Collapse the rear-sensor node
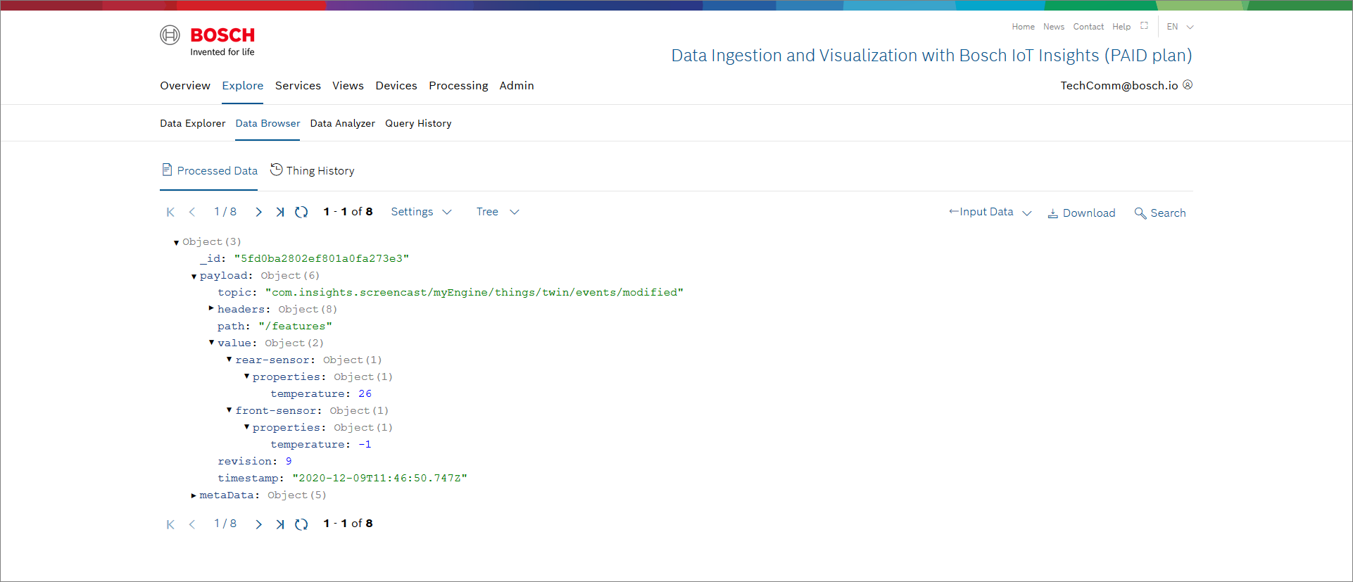 coord(229,360)
